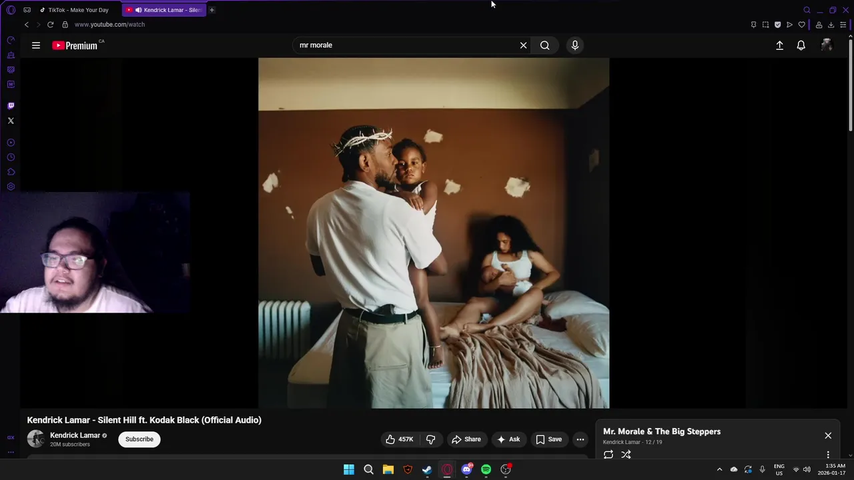
Task: Add page to bookmarks heart
Action: tap(801, 25)
